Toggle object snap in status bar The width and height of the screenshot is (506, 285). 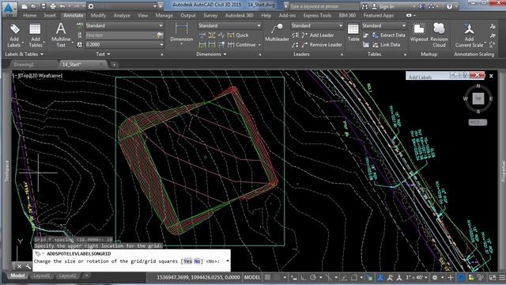tap(354, 277)
